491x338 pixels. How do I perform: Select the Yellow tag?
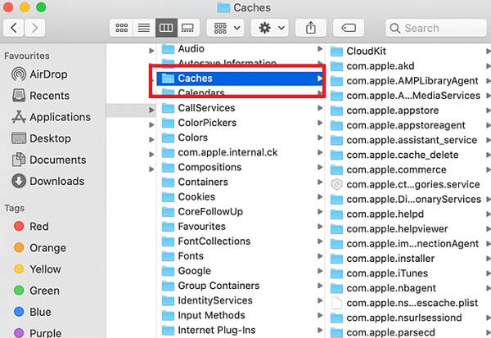[38, 269]
